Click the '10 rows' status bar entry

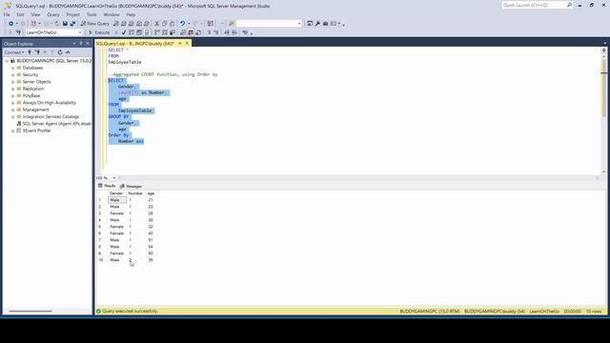coord(594,312)
